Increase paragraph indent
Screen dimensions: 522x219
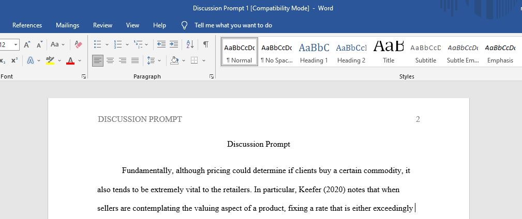click(174, 44)
